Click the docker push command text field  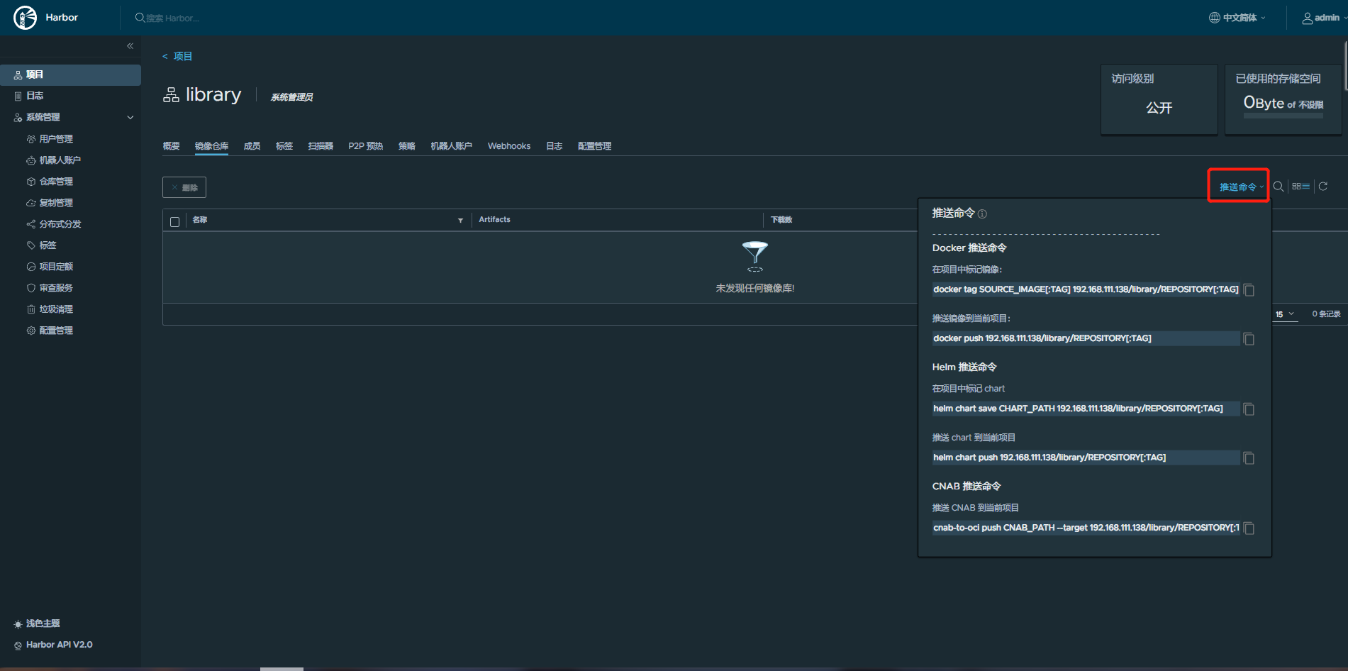coord(1086,338)
